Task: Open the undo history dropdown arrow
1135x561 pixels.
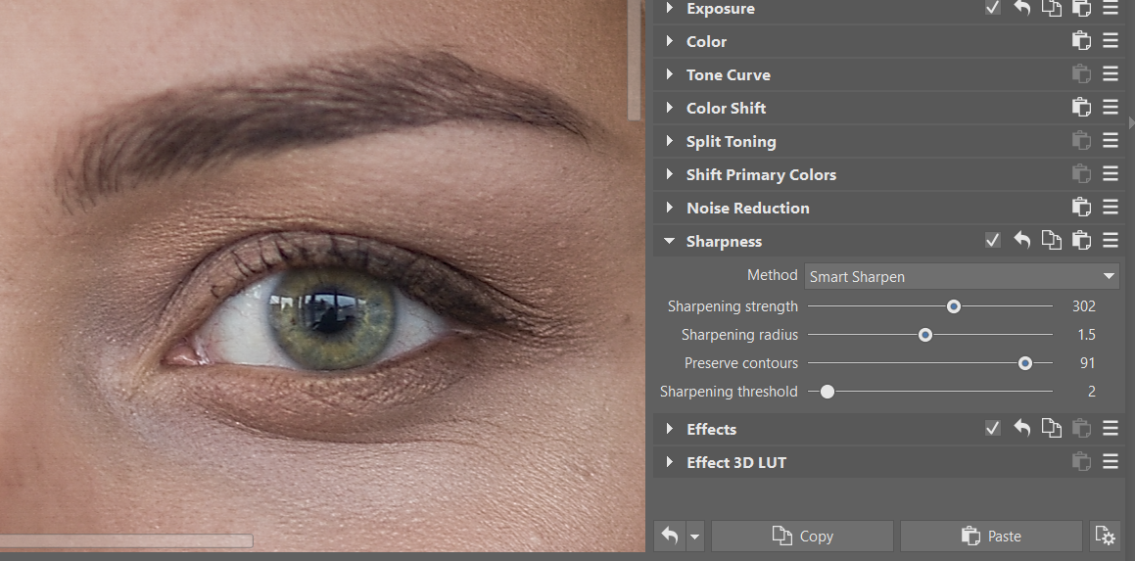Action: coord(695,537)
